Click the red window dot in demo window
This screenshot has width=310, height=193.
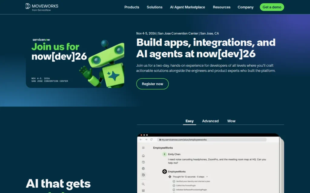141,135
